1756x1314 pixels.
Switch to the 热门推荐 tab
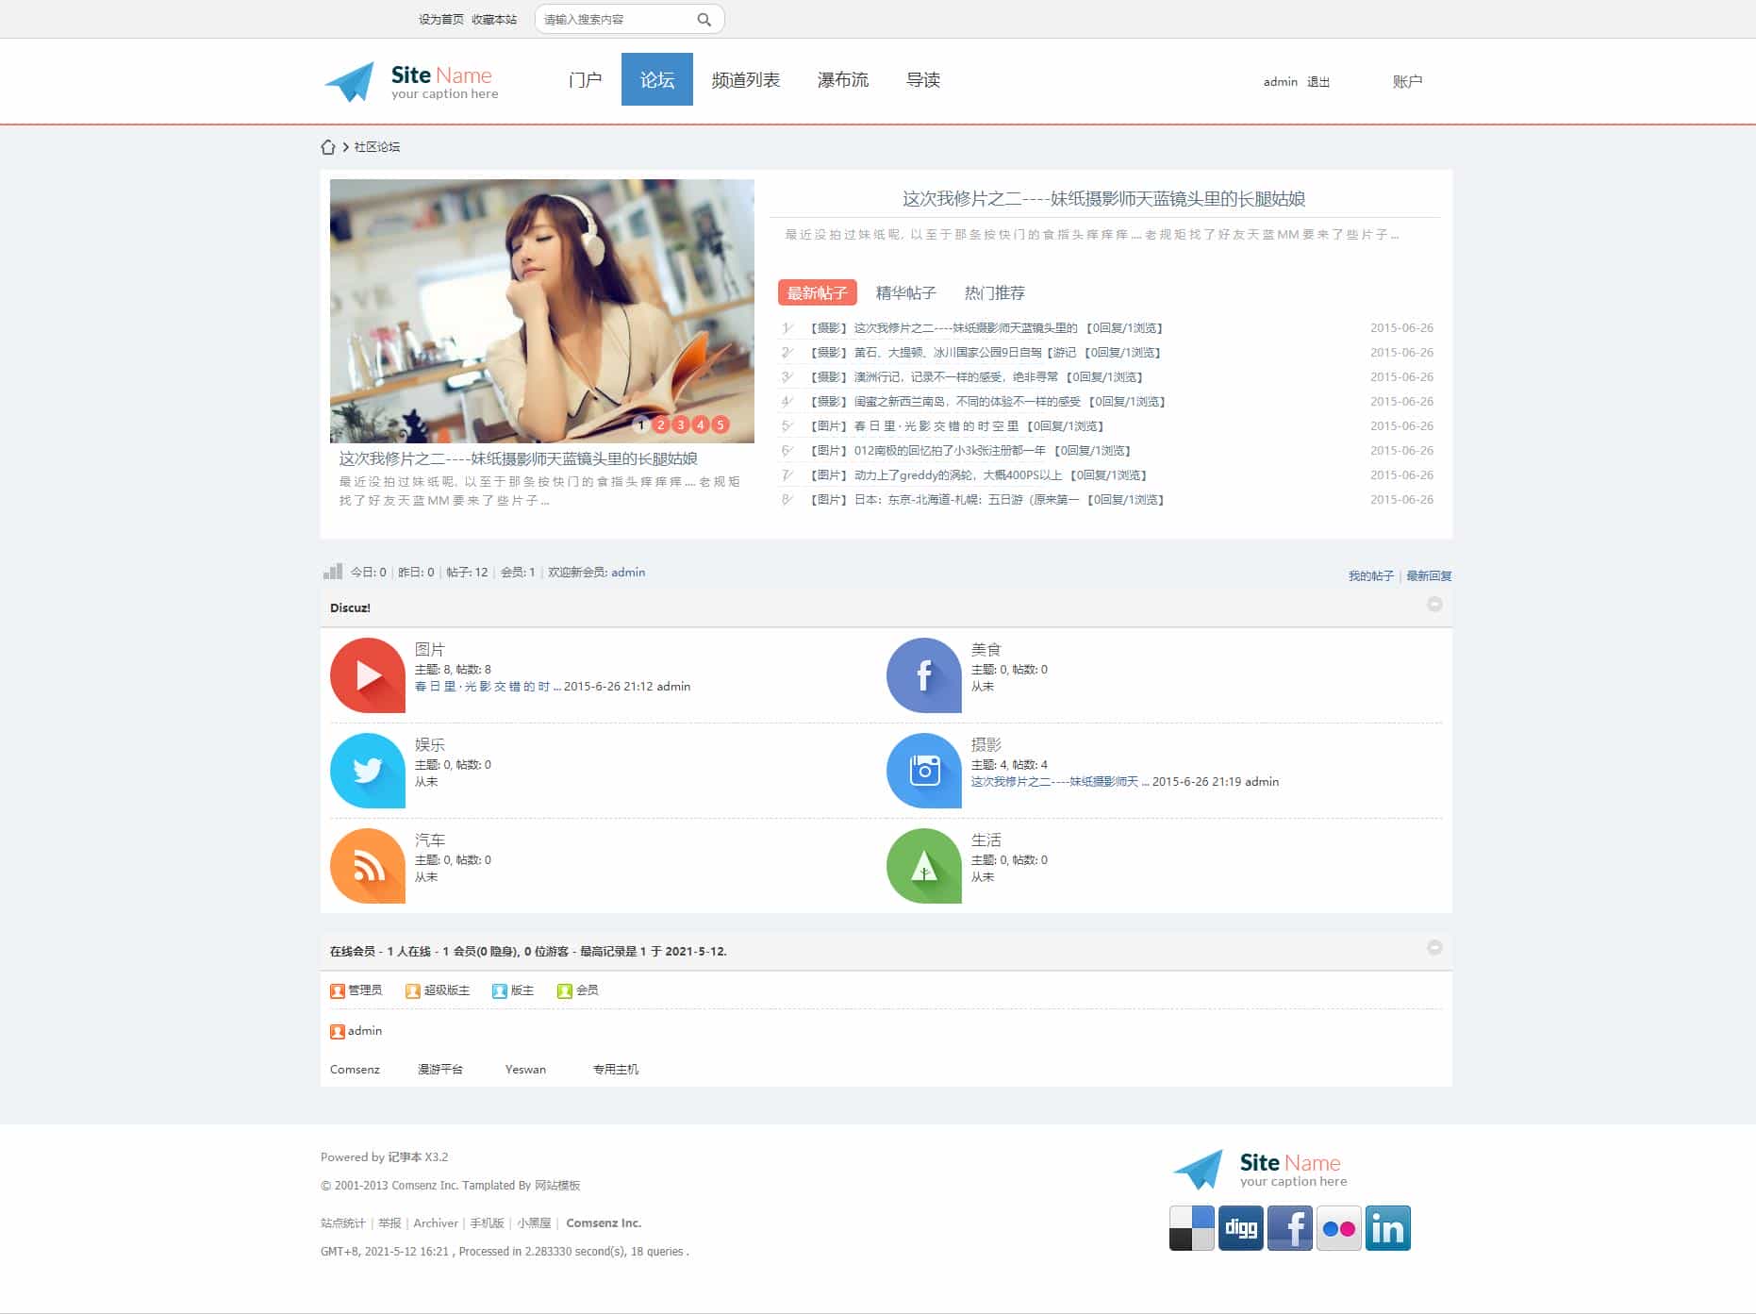pos(995,292)
